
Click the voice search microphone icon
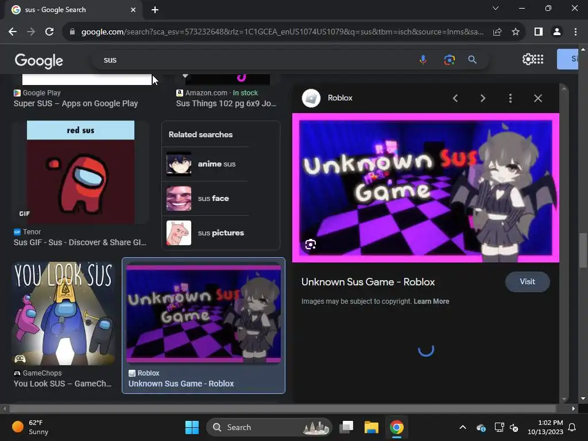(423, 60)
